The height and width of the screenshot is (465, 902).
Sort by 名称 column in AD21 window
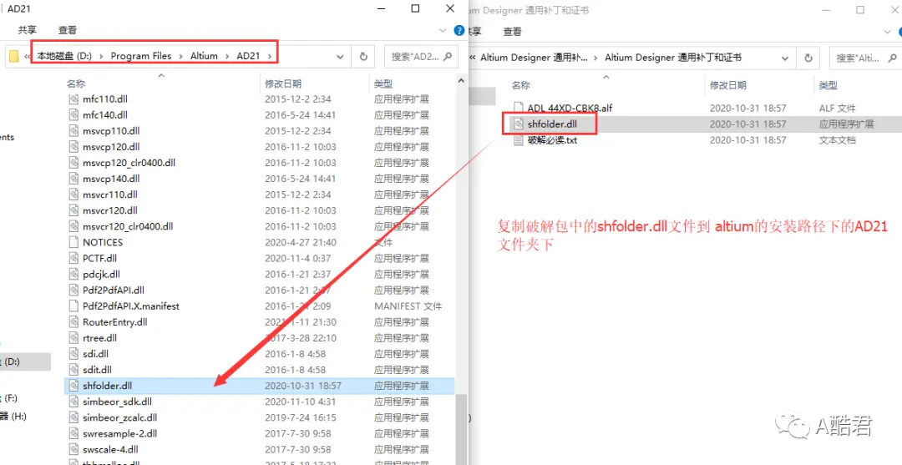(x=76, y=84)
